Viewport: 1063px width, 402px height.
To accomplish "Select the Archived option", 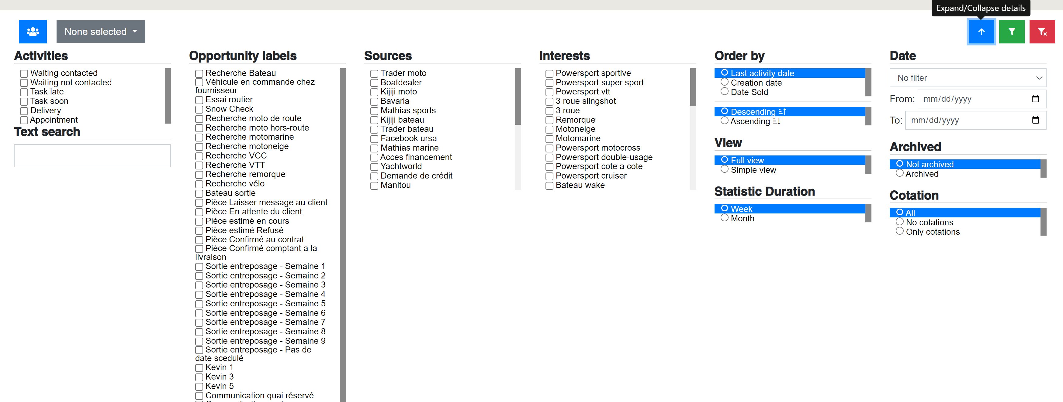I will tap(900, 173).
